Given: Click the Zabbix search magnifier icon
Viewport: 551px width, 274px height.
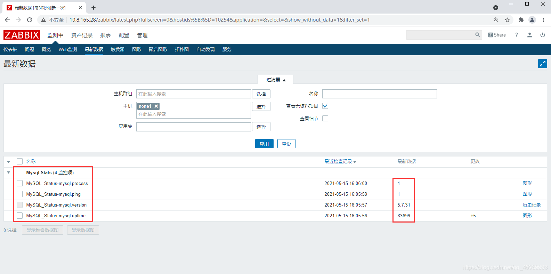Looking at the screenshot, I should pos(478,35).
